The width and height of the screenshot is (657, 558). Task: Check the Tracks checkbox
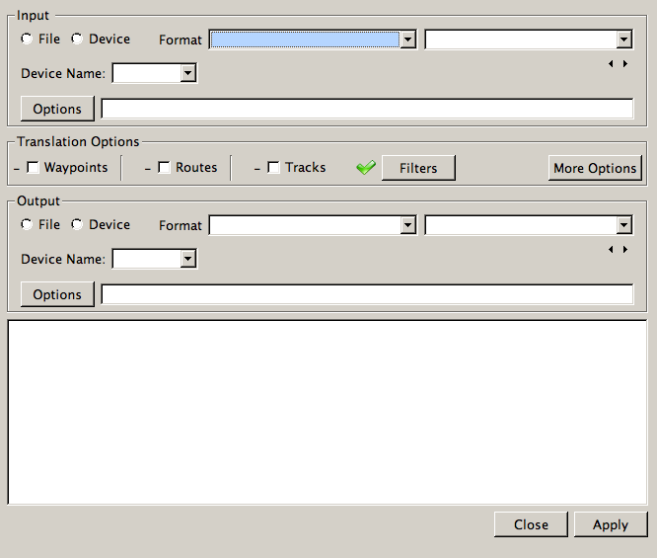coord(274,168)
